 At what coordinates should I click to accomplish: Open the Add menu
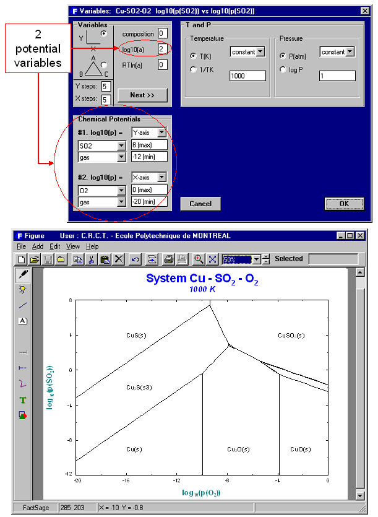tap(37, 246)
